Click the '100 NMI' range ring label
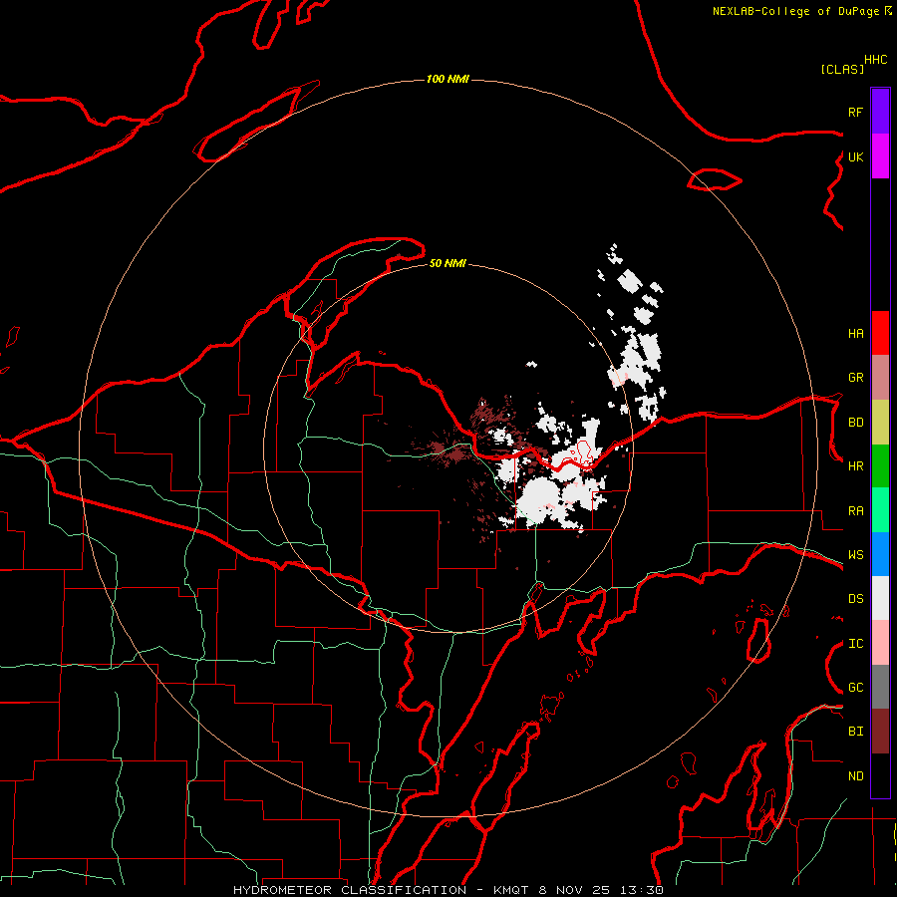 (x=448, y=79)
